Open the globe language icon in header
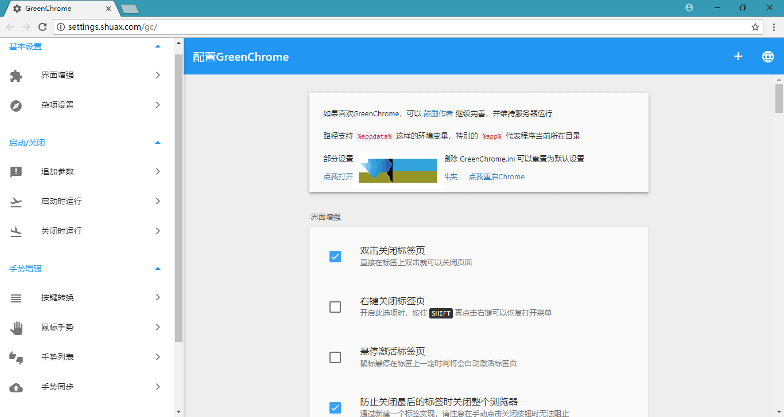 tap(767, 56)
